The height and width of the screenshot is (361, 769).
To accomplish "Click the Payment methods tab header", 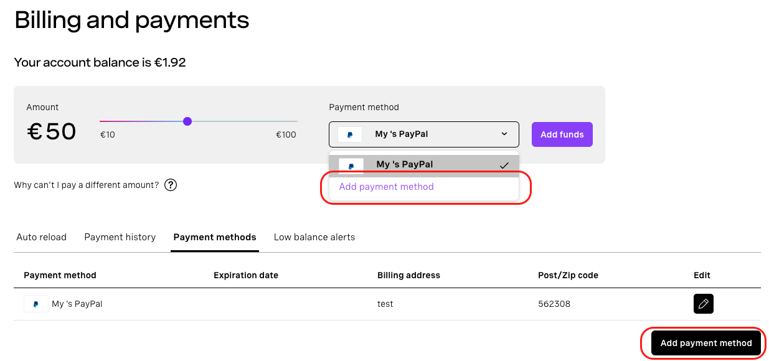I will (x=214, y=237).
